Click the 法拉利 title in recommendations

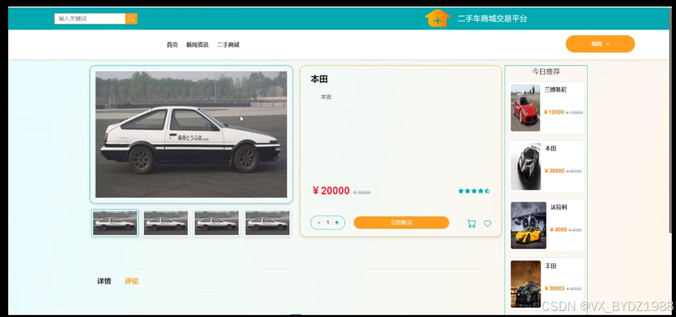pos(559,208)
